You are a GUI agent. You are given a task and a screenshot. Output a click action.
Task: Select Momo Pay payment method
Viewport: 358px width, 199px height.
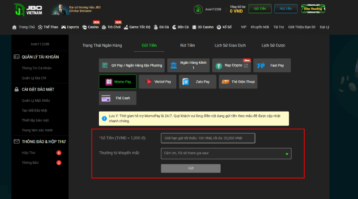tap(118, 82)
